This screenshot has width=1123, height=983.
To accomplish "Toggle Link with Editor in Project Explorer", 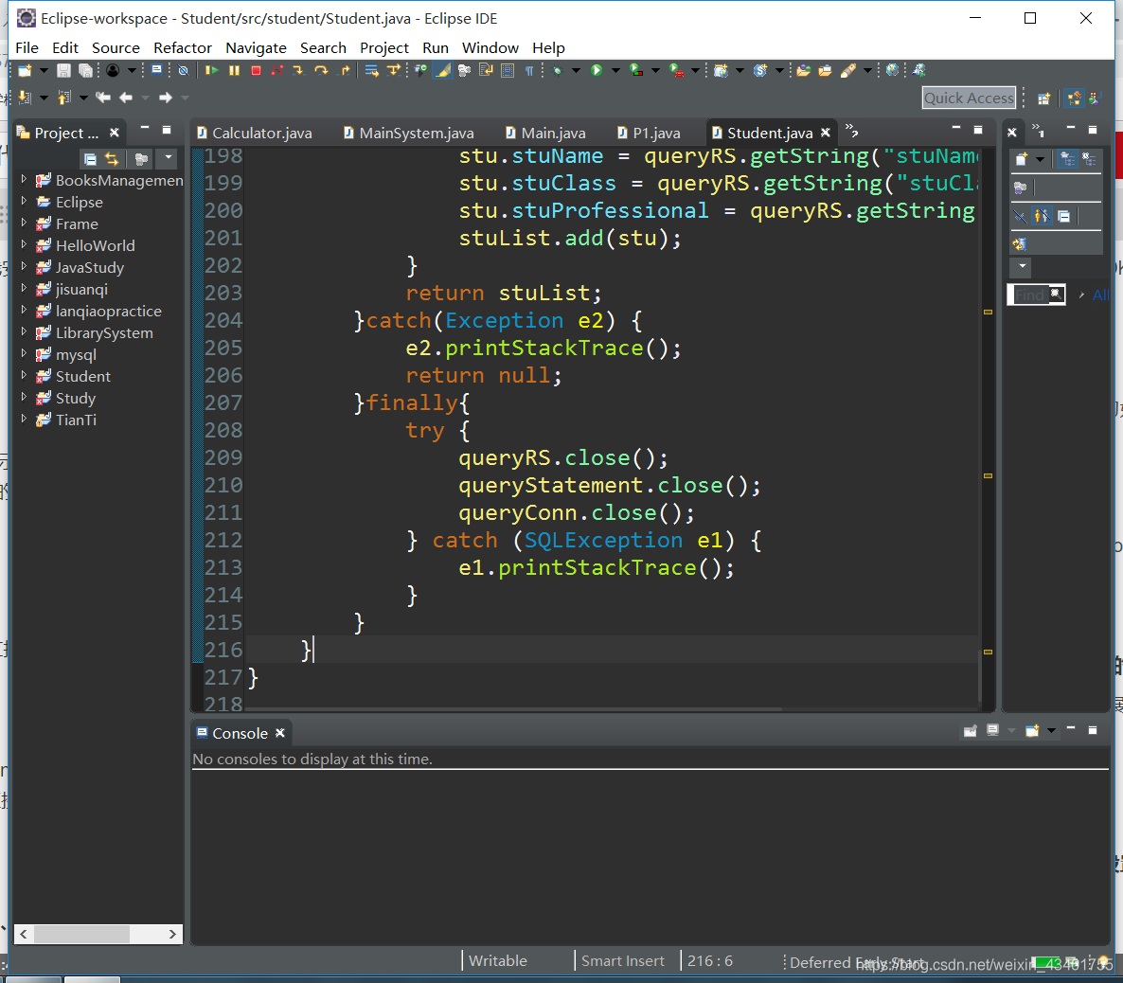I will [112, 158].
